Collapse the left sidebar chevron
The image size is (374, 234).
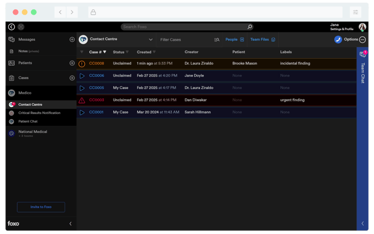(71, 224)
